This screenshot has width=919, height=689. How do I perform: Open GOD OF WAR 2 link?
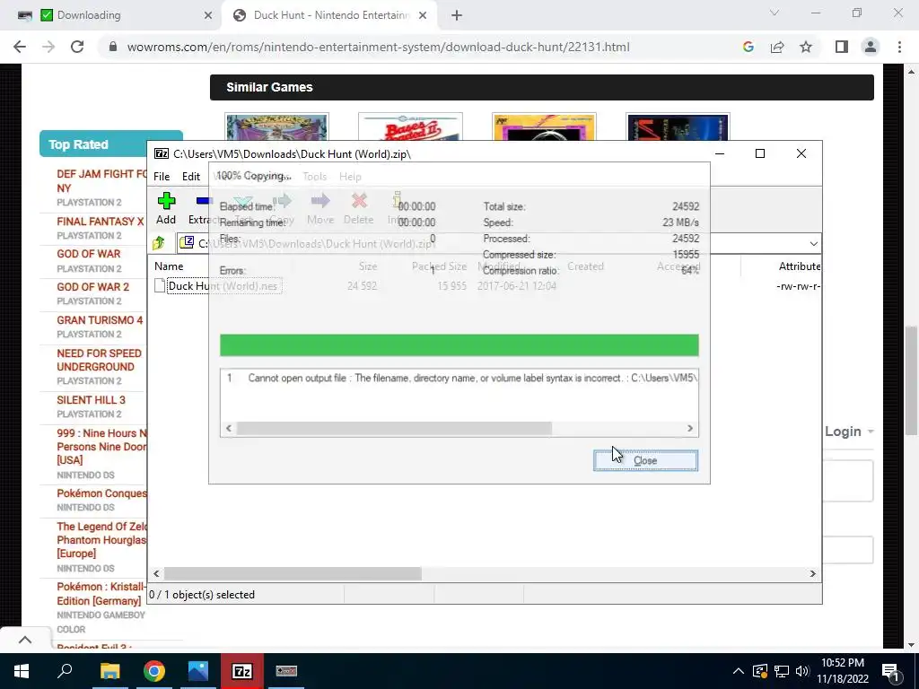pyautogui.click(x=92, y=287)
